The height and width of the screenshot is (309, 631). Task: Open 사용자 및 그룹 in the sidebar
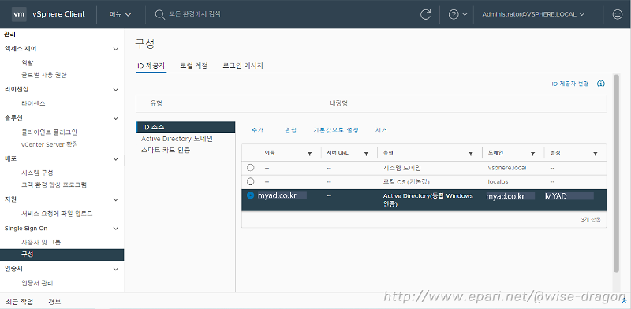click(41, 242)
